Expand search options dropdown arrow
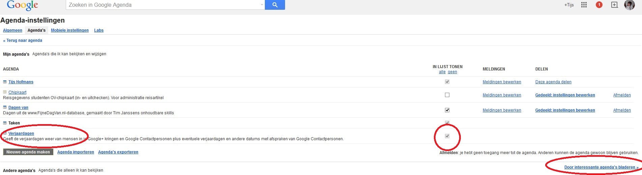This screenshot has height=175, width=642. pyautogui.click(x=262, y=5)
